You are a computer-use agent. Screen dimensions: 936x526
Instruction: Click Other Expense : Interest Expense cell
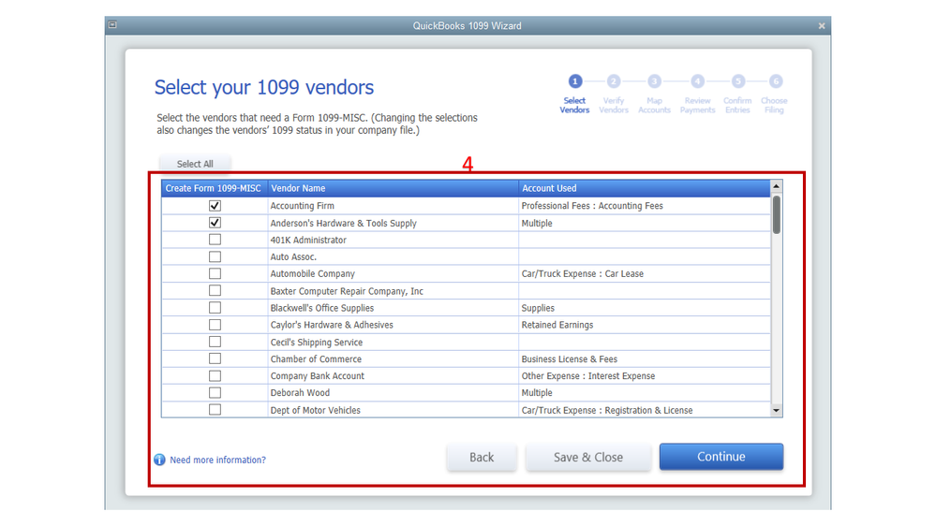644,376
